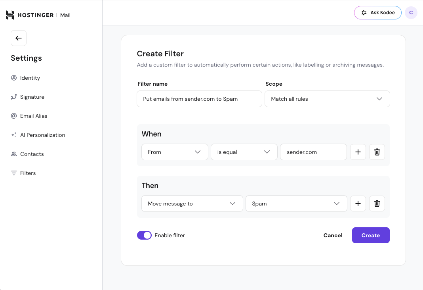Expand the Scope Match all rules dropdown
Image resolution: width=423 pixels, height=290 pixels.
(x=327, y=99)
